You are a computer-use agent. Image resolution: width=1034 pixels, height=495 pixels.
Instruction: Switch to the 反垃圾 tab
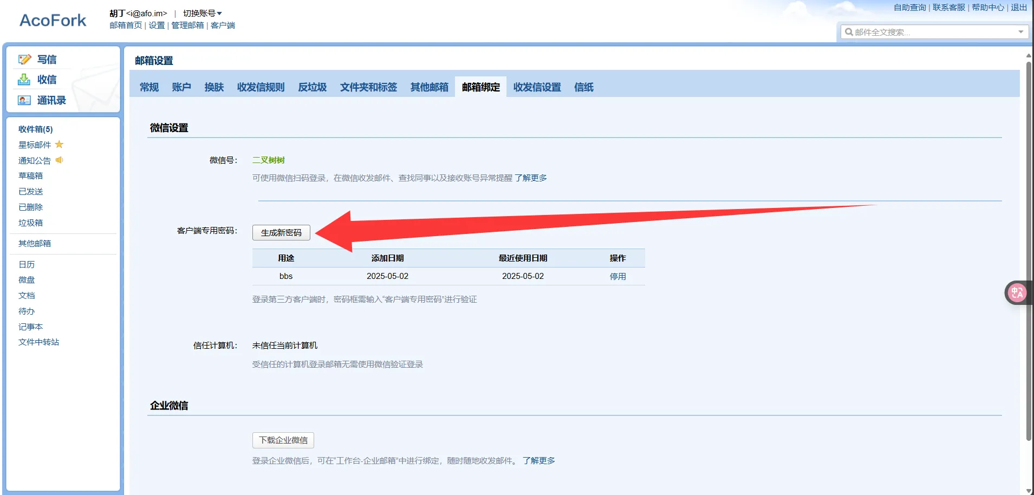312,87
